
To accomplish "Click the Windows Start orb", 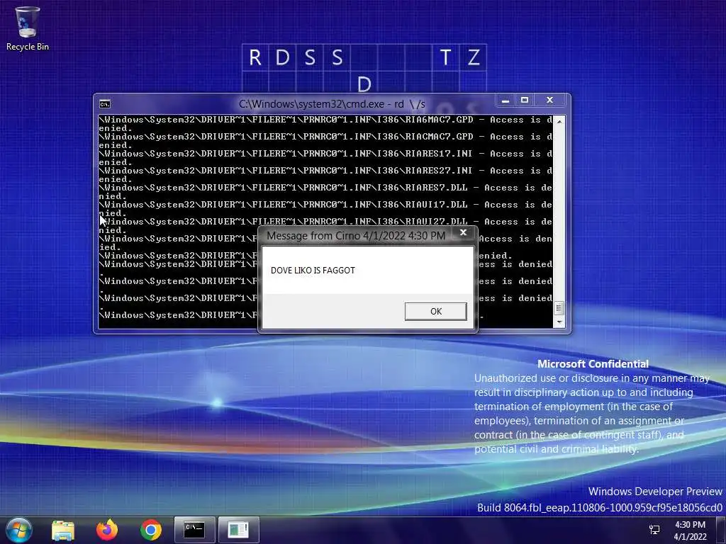I will (19, 530).
